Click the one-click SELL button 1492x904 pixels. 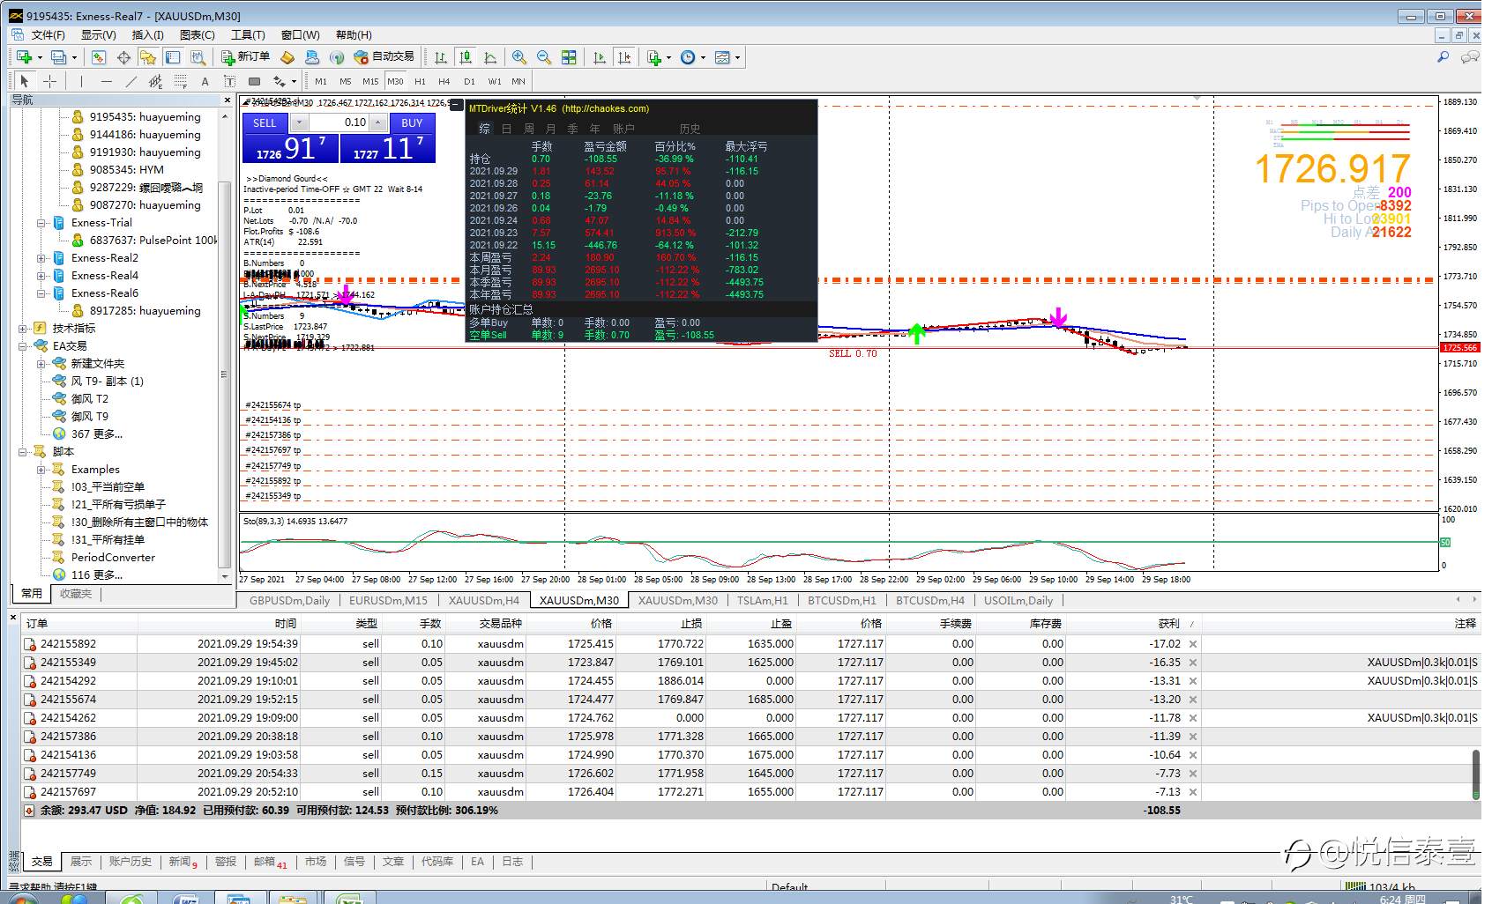coord(265,122)
